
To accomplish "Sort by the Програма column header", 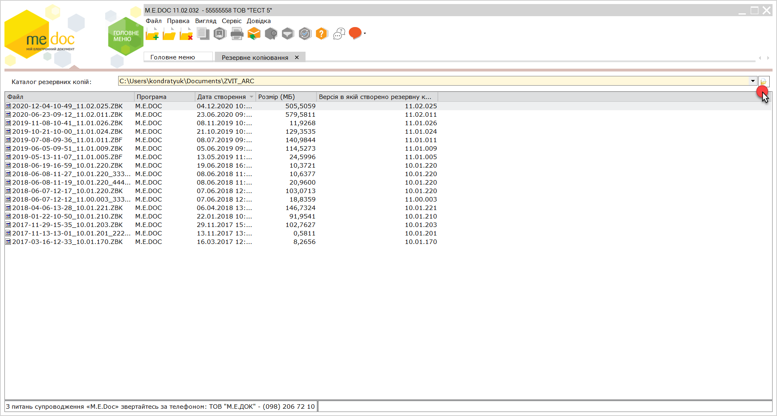I will click(164, 97).
